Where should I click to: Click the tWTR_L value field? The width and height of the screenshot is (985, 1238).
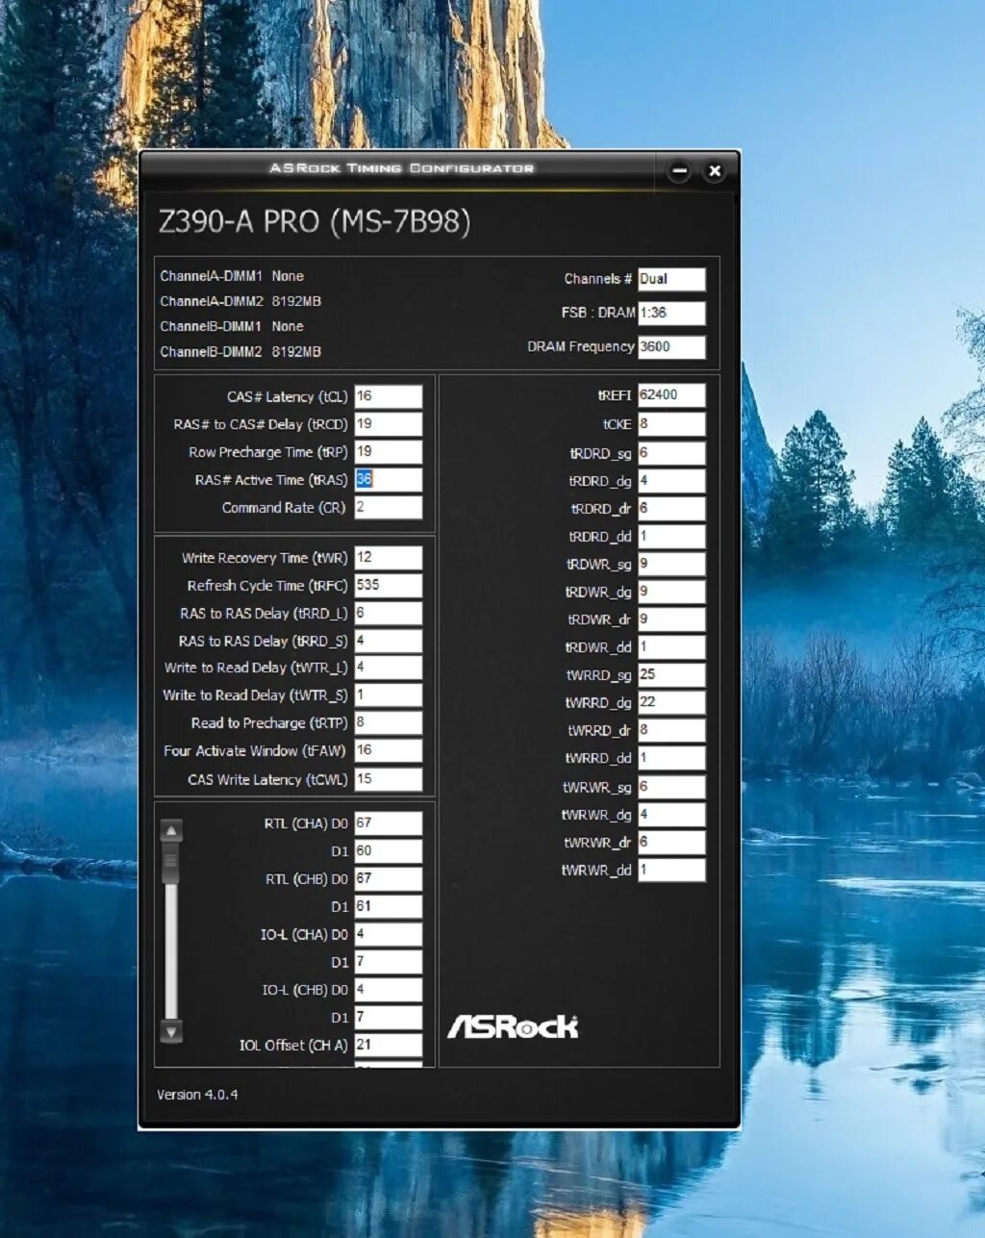click(389, 668)
